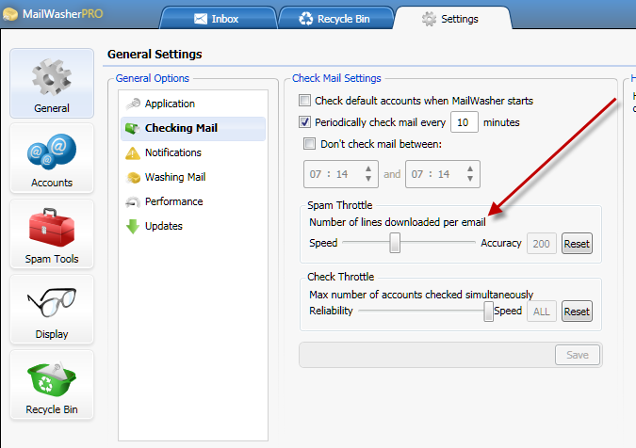Reset the Check Throttle setting

[577, 312]
